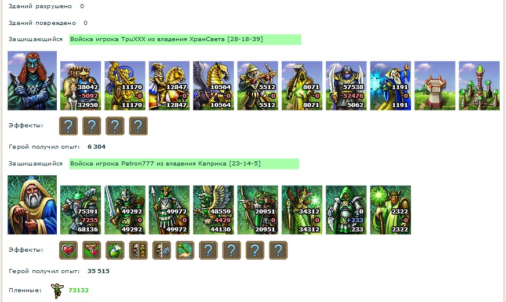Screen dimensions: 506x302
Task: Click the prisoners icon beside 73132
Action: 57,291
